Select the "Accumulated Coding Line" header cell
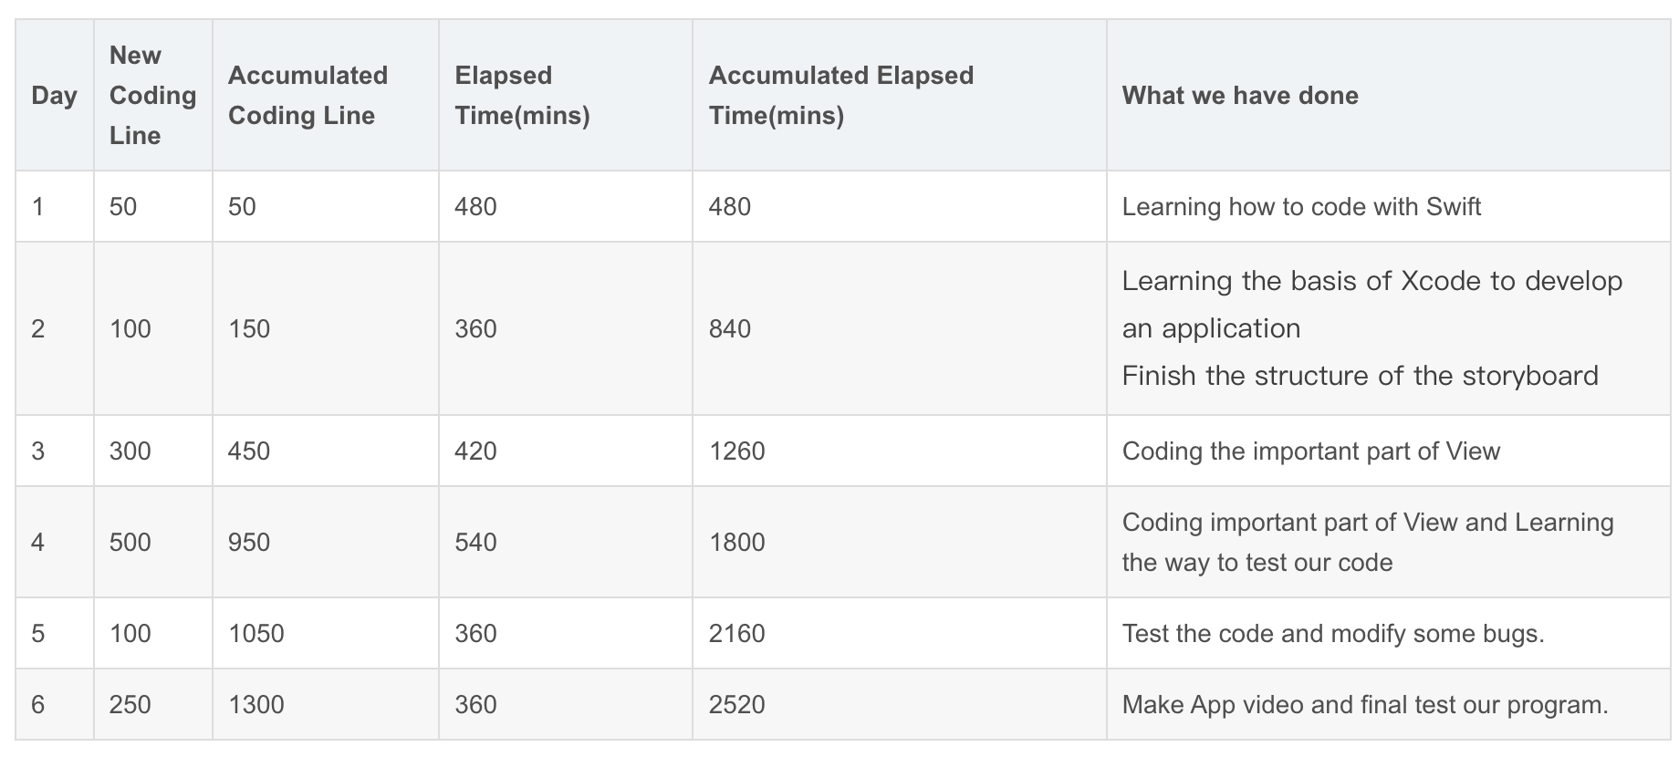The width and height of the screenshot is (1679, 757). (x=308, y=96)
